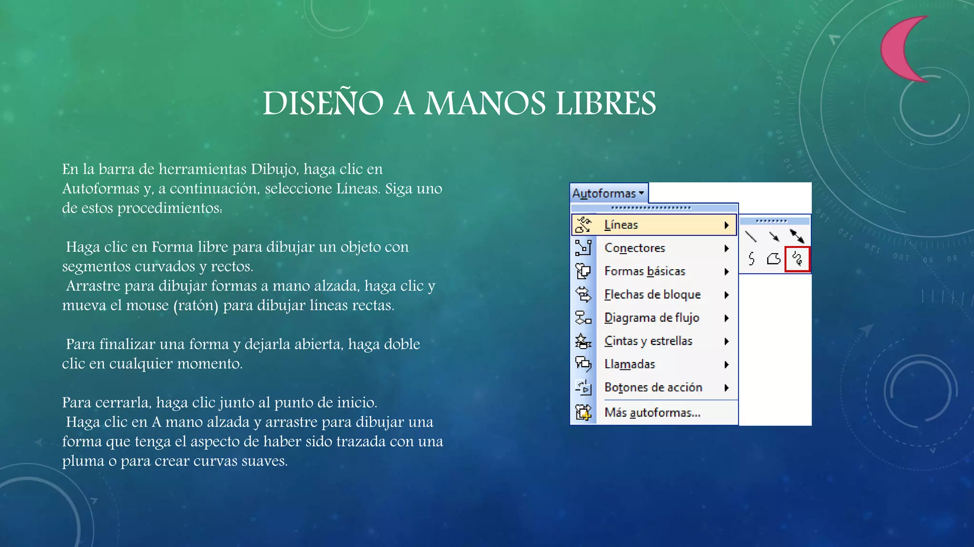Expand the Llamadas submenu arrow
The width and height of the screenshot is (974, 547).
[727, 365]
